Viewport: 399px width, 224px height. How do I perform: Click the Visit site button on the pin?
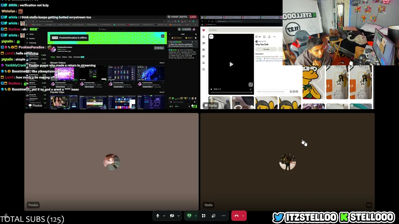(x=266, y=49)
